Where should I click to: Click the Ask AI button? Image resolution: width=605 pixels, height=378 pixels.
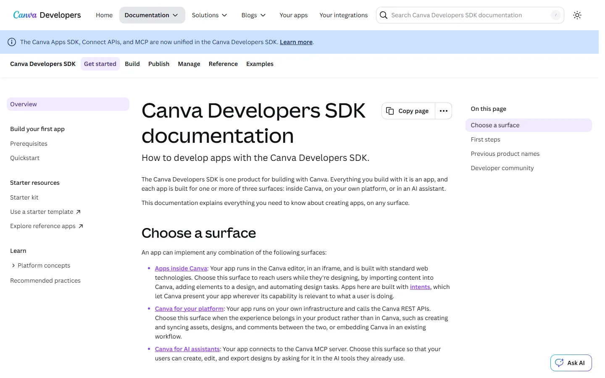(x=571, y=363)
